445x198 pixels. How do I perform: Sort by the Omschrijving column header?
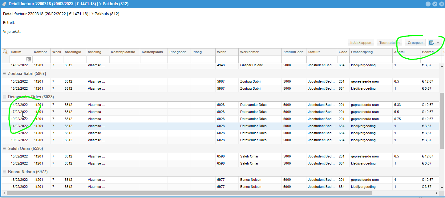[x=371, y=52]
